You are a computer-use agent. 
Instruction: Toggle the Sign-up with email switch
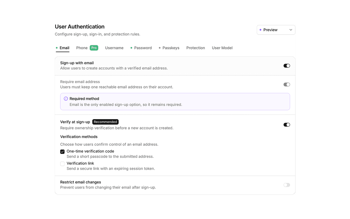tap(287, 66)
